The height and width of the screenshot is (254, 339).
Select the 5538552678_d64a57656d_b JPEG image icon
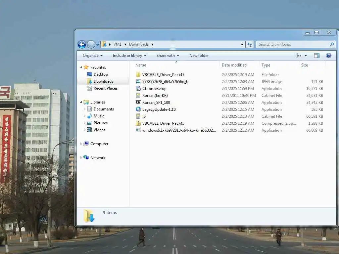[x=138, y=82]
